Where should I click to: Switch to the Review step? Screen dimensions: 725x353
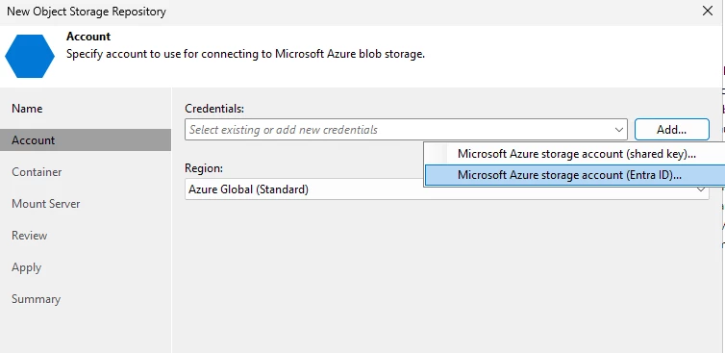[29, 236]
